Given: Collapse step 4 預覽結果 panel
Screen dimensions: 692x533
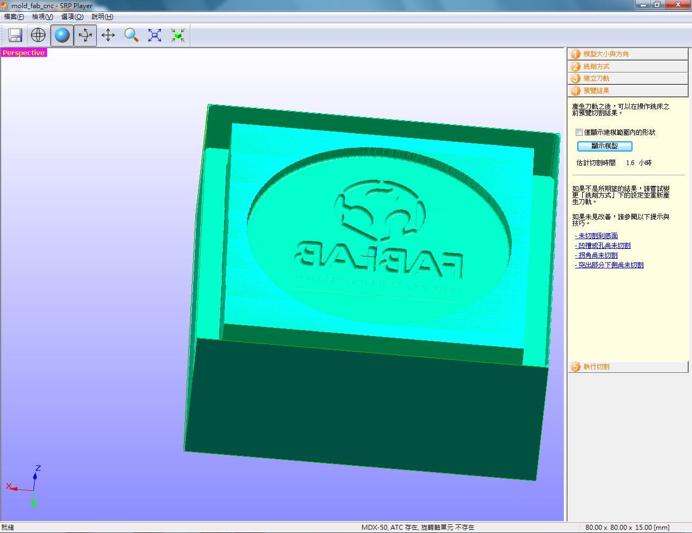Looking at the screenshot, I should [628, 91].
